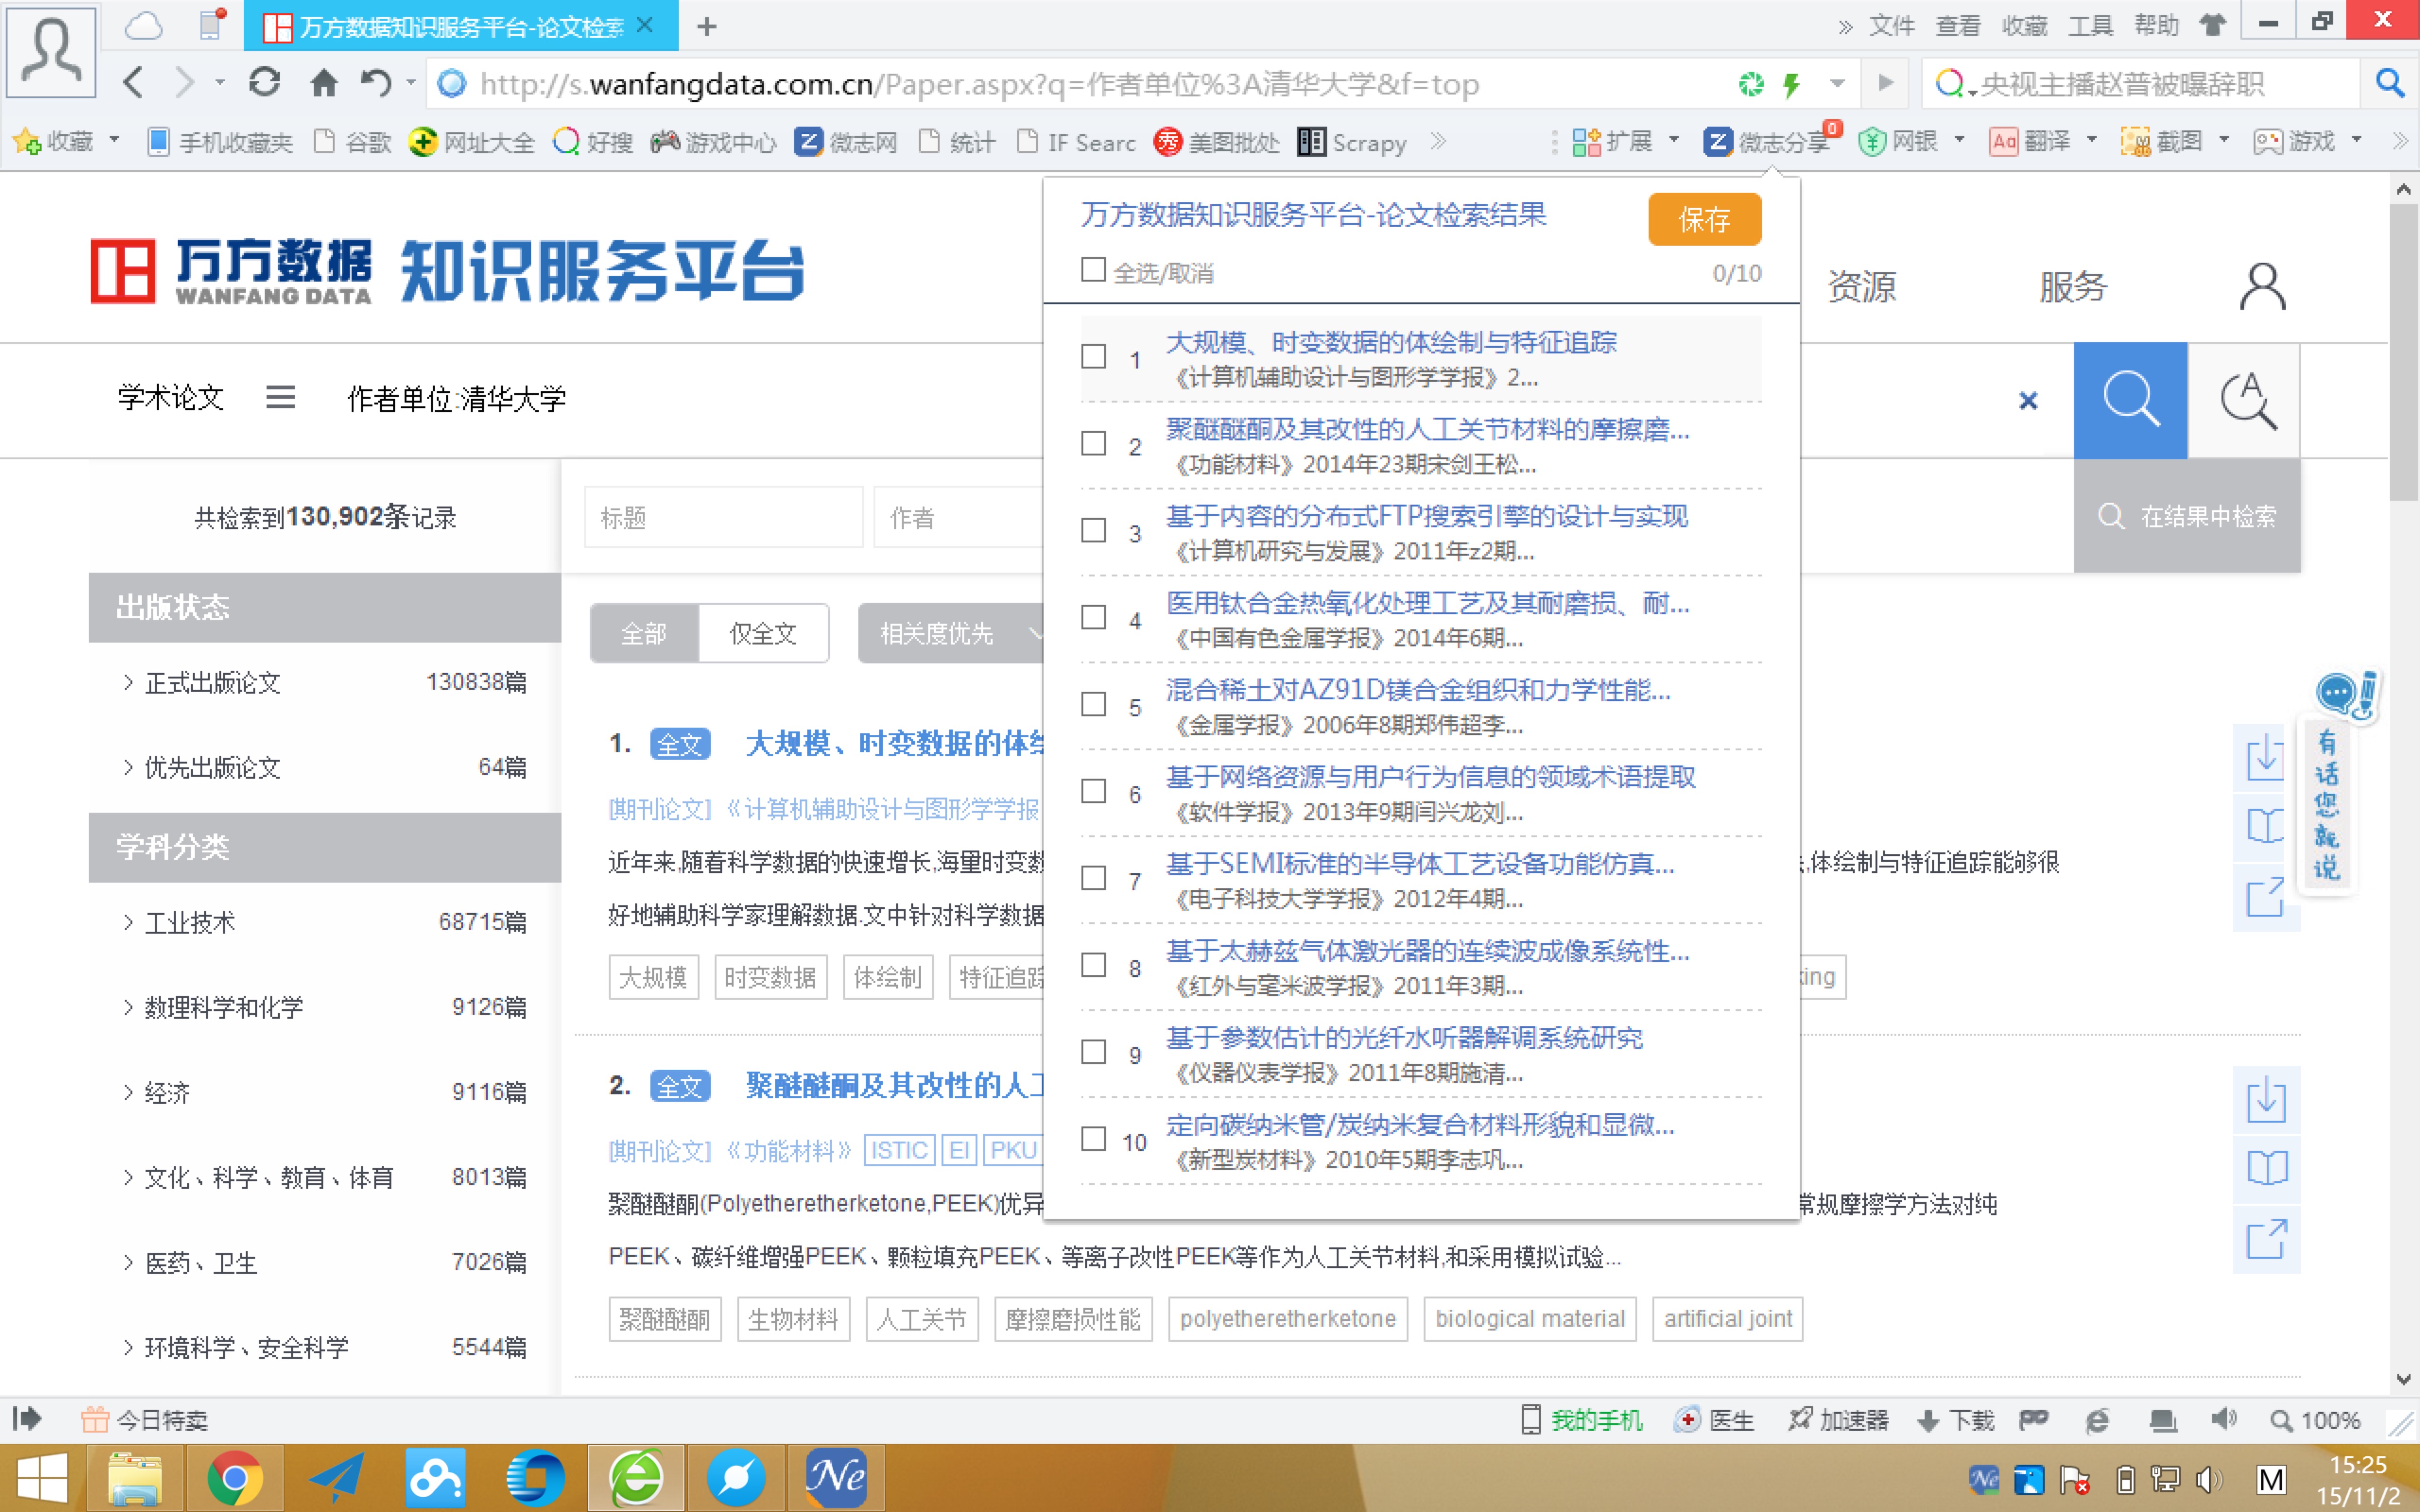Open the 文件 browser menu
This screenshot has height=1512, width=2420.
coord(1891,26)
